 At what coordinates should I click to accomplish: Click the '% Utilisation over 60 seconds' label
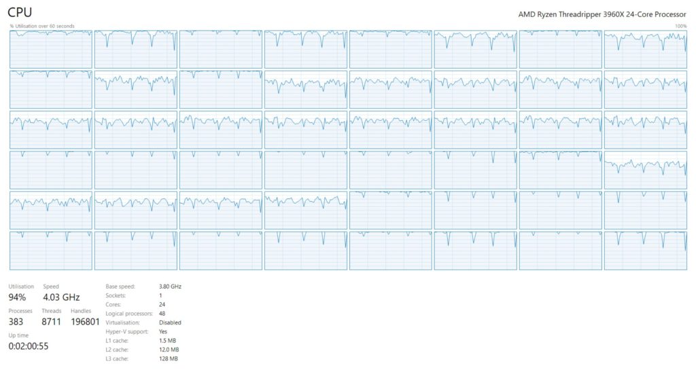[42, 26]
